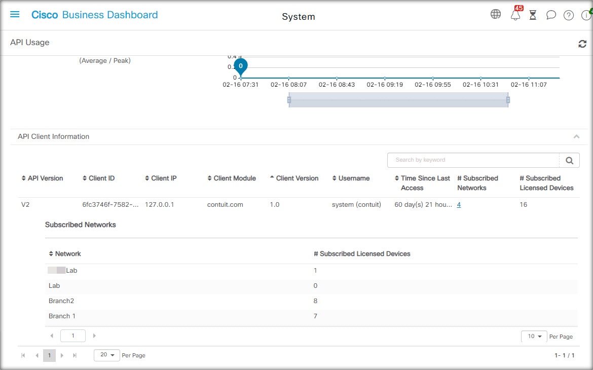593x370 pixels.
Task: Go to next page of client table
Action: click(62, 355)
